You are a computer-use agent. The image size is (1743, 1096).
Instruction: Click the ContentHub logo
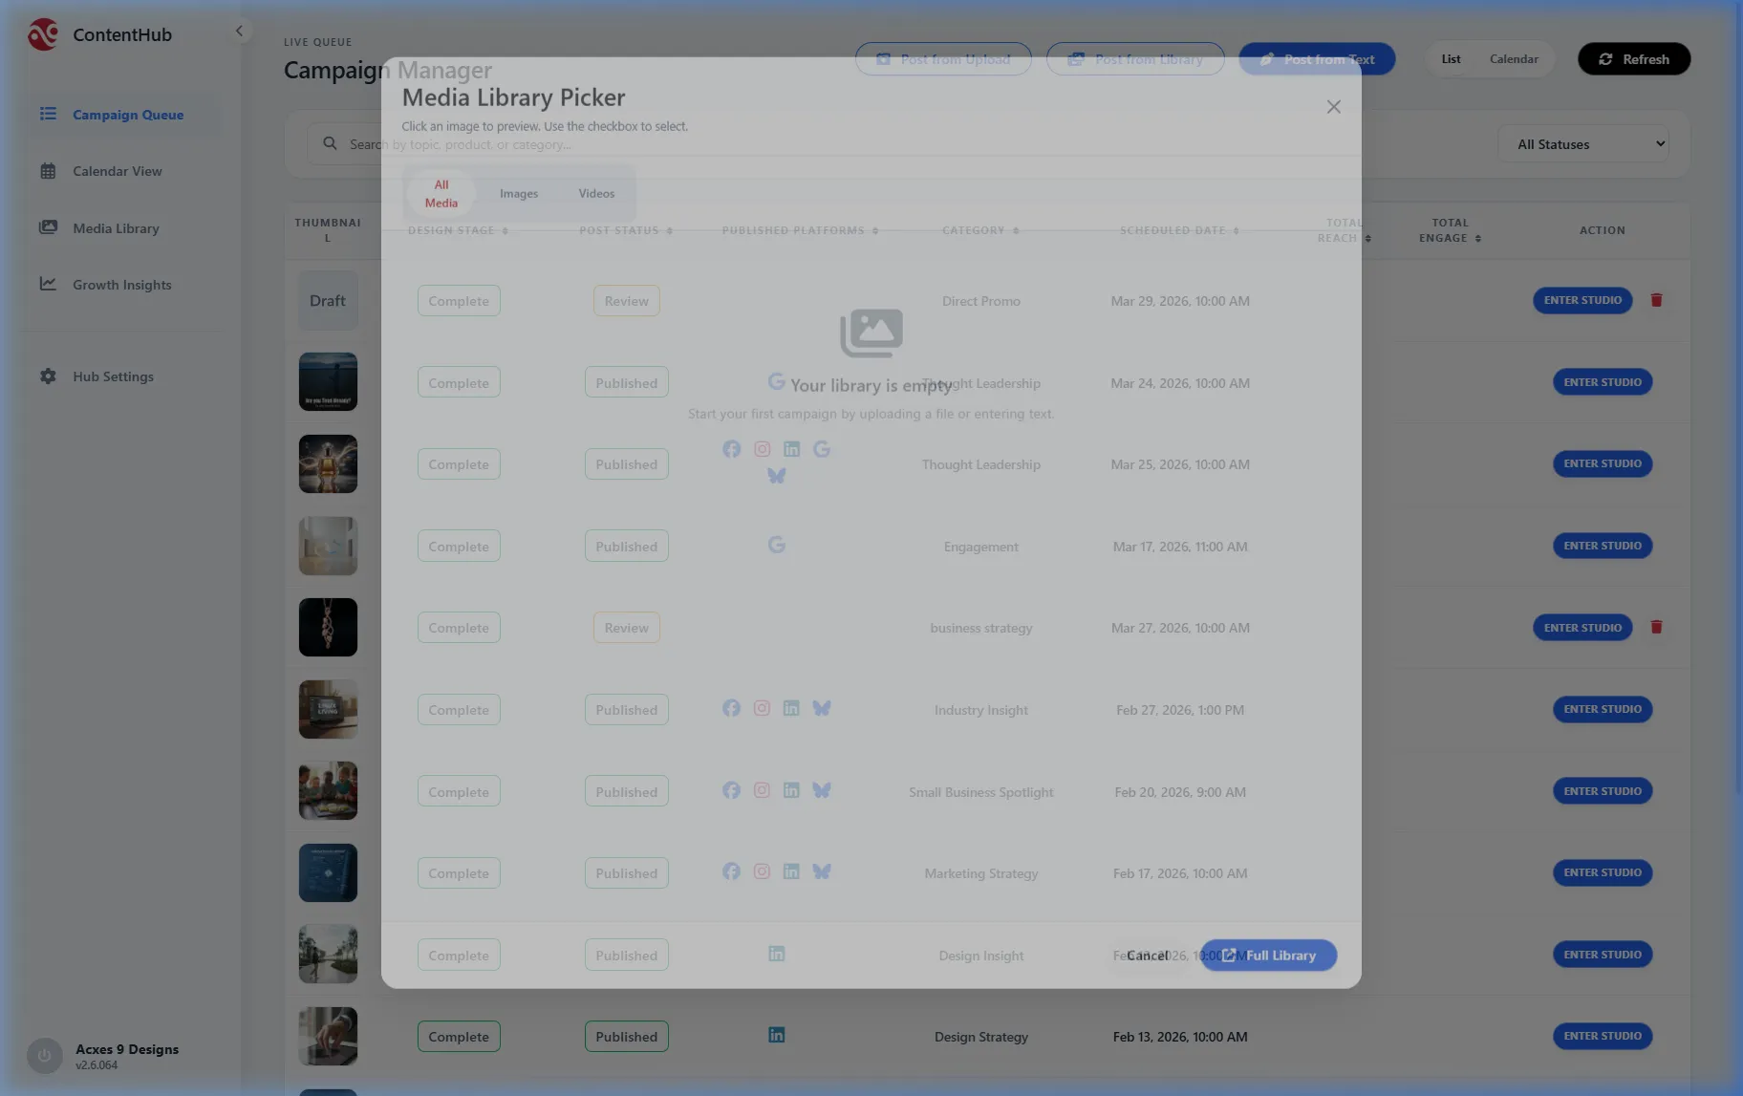[43, 34]
